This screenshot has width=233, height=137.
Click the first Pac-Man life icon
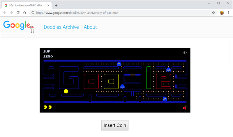[45, 107]
